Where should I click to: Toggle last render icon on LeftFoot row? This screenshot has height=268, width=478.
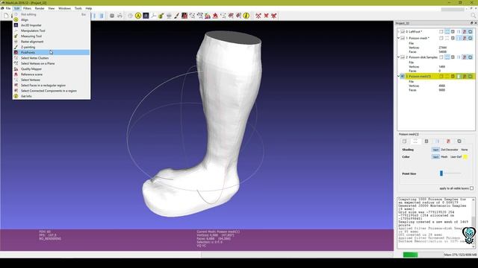click(470, 31)
